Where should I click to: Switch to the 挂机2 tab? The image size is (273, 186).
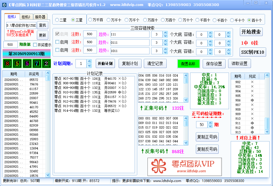26,17
